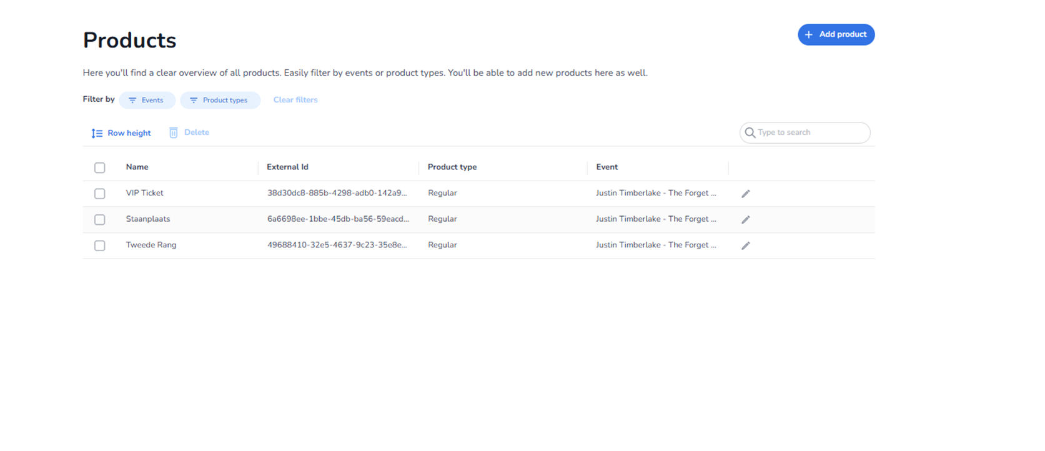The height and width of the screenshot is (451, 1045).
Task: Click the pencil edit icon for VIP Ticket
Action: point(745,194)
